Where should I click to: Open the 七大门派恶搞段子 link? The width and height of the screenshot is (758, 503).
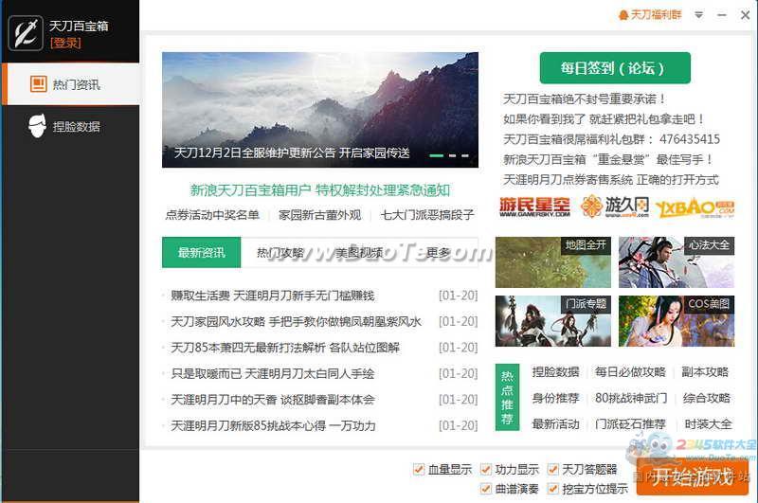pos(427,214)
